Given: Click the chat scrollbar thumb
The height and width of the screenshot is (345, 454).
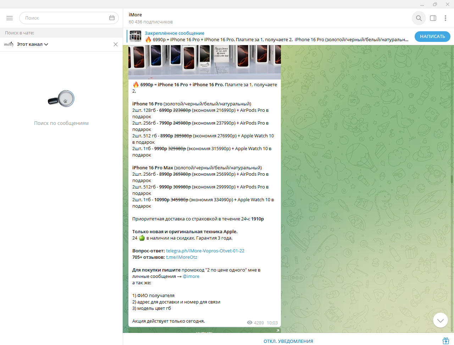Looking at the screenshot, I should point(452,179).
